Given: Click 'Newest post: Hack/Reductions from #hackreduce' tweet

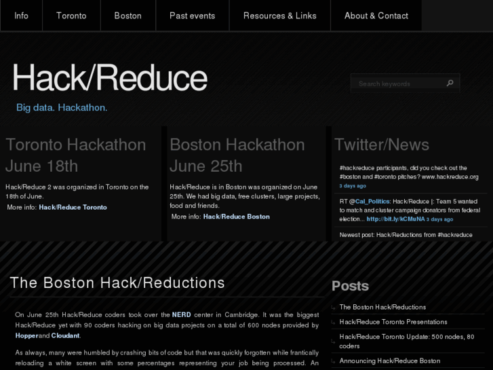Looking at the screenshot, I should (x=406, y=235).
